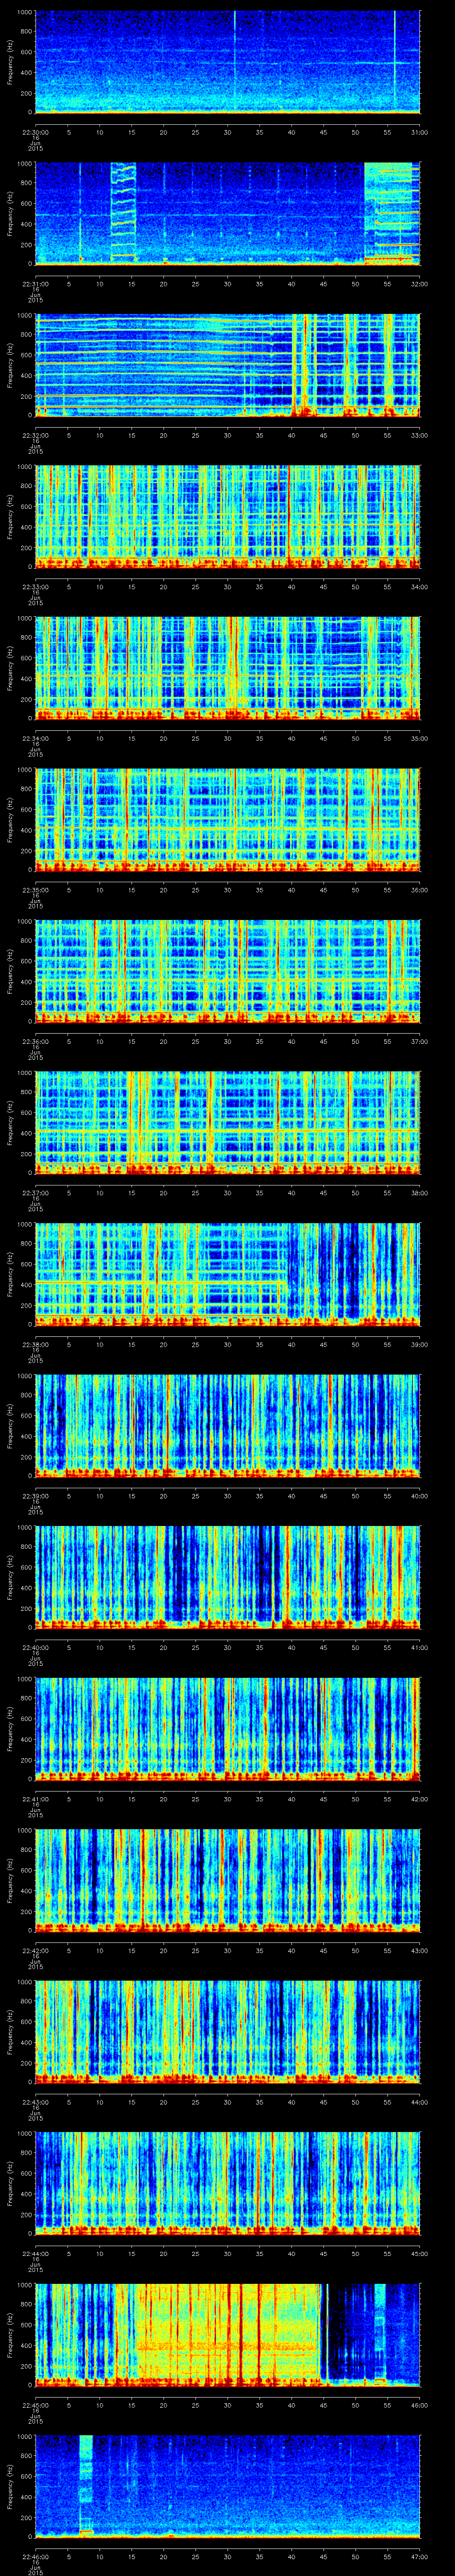
Task: Click the 34:00 end-of-axis label
Action: [x=419, y=587]
